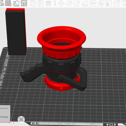Arrange all objects using layout icon
The width and height of the screenshot is (126, 126).
[24, 3]
